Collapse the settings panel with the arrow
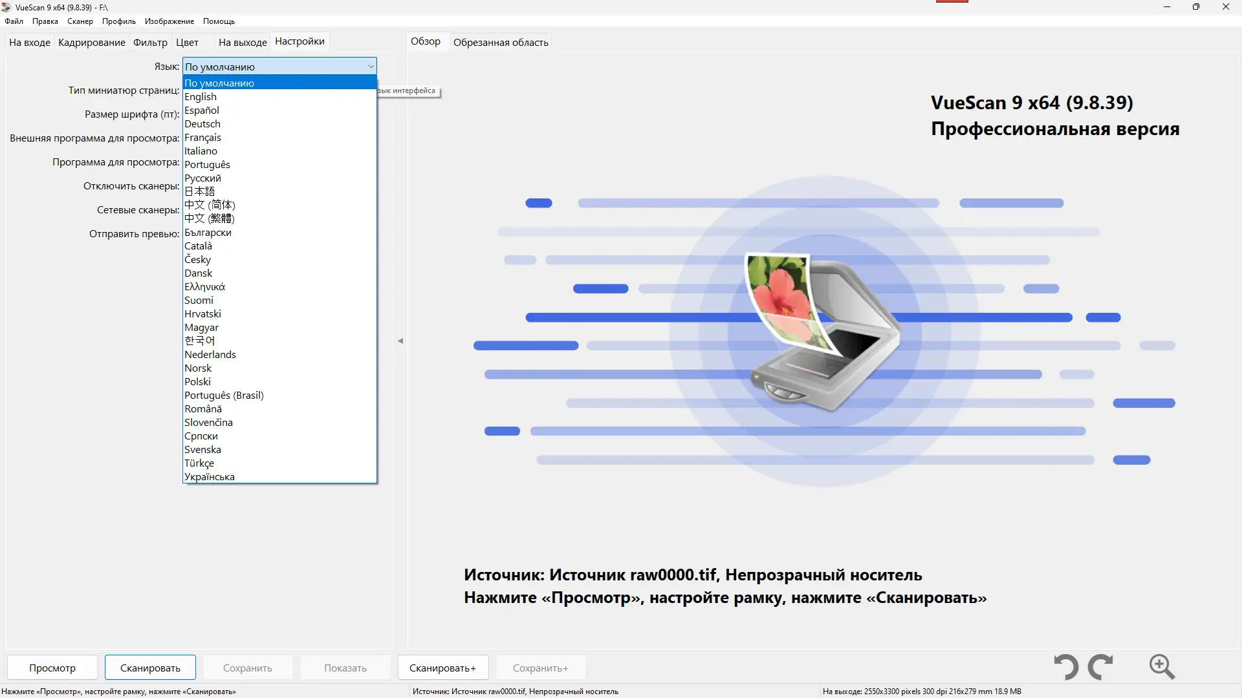This screenshot has width=1242, height=698. [x=400, y=341]
